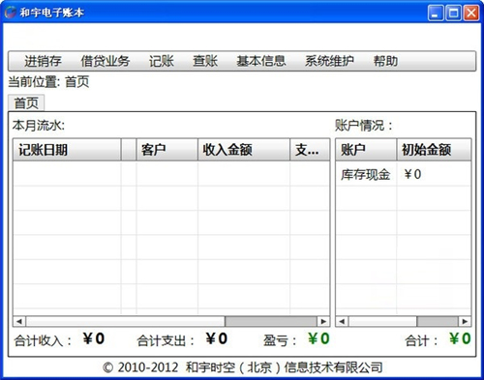Click the 合计收入 ¥0 value

pyautogui.click(x=94, y=338)
